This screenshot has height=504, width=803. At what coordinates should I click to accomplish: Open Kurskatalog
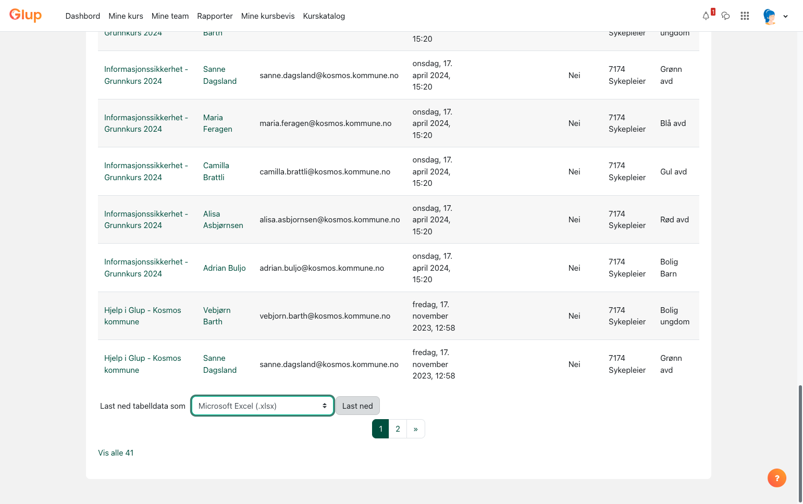[324, 16]
